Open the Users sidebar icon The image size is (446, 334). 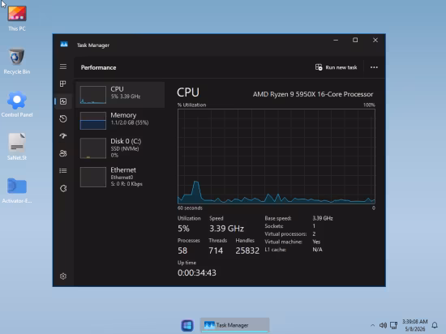tap(63, 153)
